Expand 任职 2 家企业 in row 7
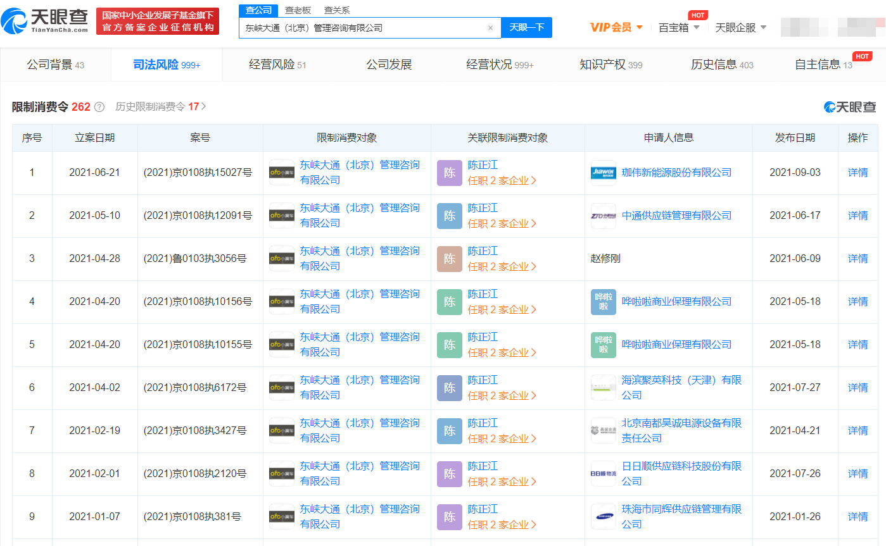Viewport: 886px width, 546px height. (502, 438)
